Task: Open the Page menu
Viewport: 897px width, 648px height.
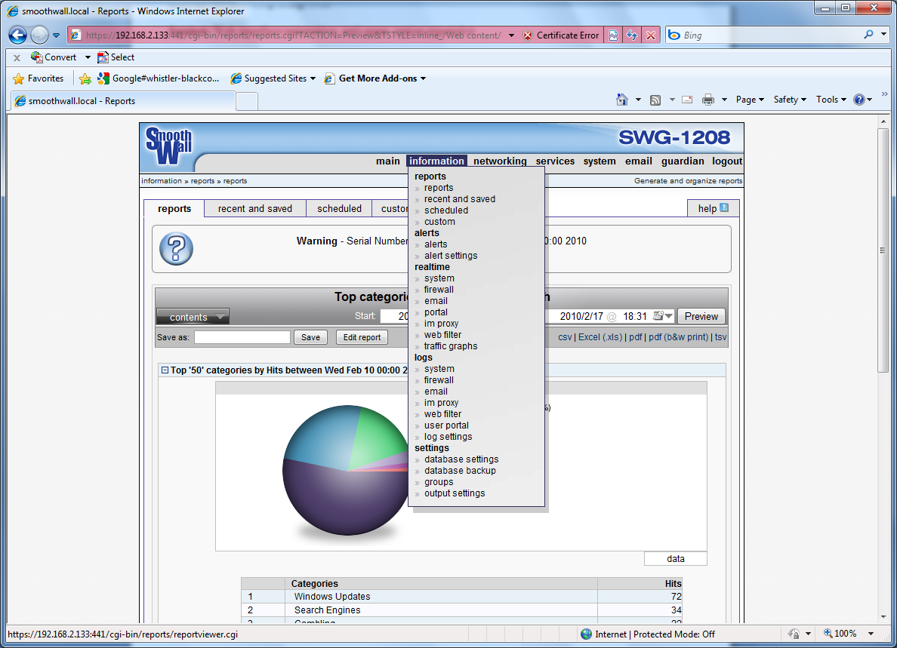Action: coord(750,100)
